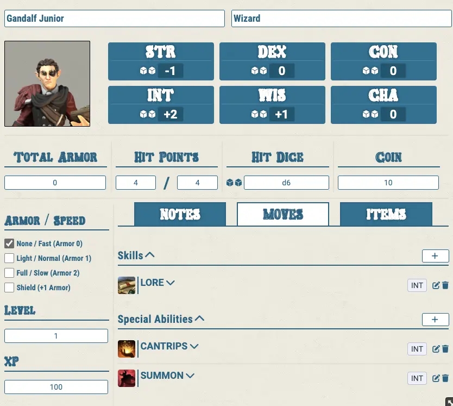This screenshot has height=406, width=453.
Task: Click the Coin amount field
Action: [x=388, y=183]
